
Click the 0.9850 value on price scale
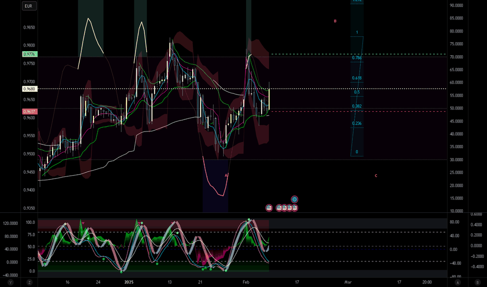pyautogui.click(x=29, y=27)
